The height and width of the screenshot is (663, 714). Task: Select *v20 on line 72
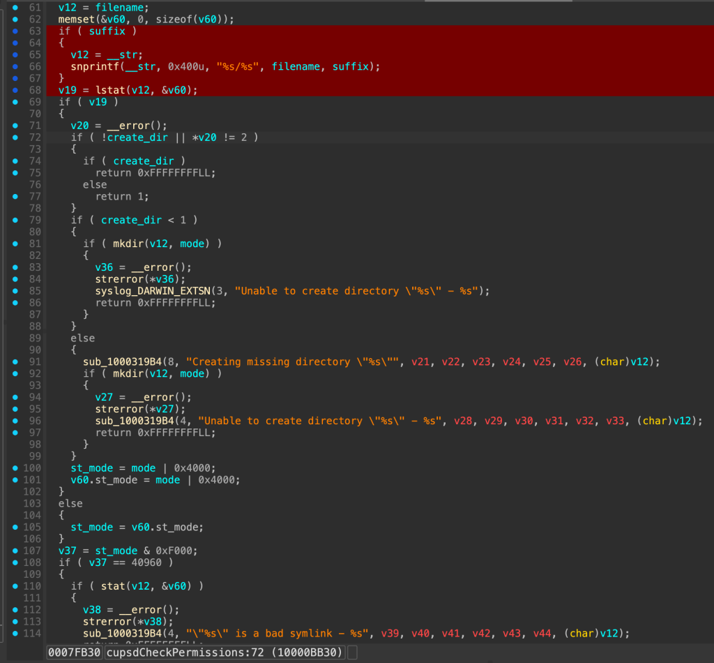[204, 137]
